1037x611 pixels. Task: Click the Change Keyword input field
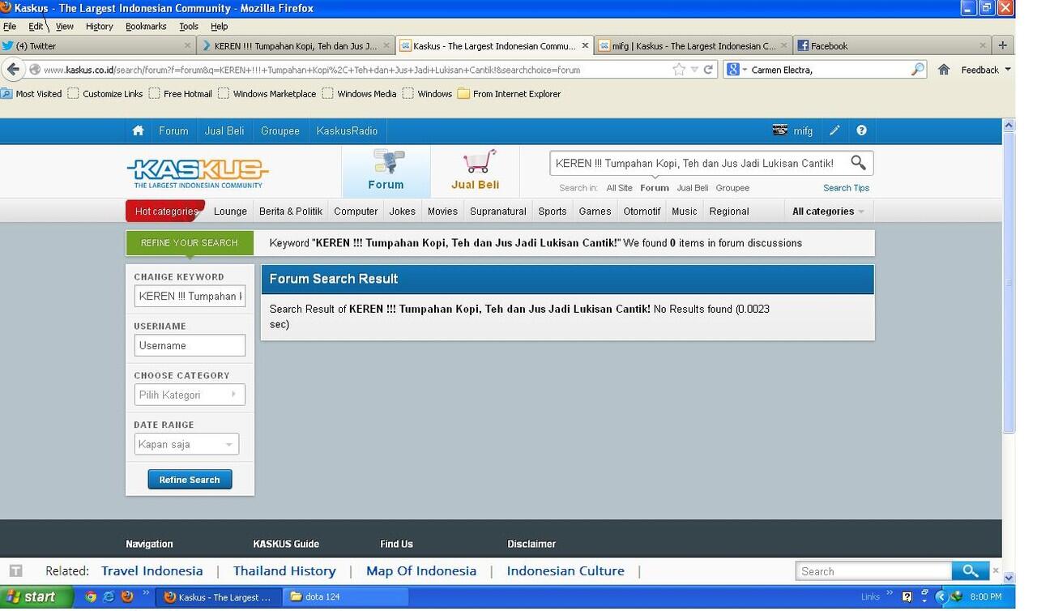tap(190, 297)
